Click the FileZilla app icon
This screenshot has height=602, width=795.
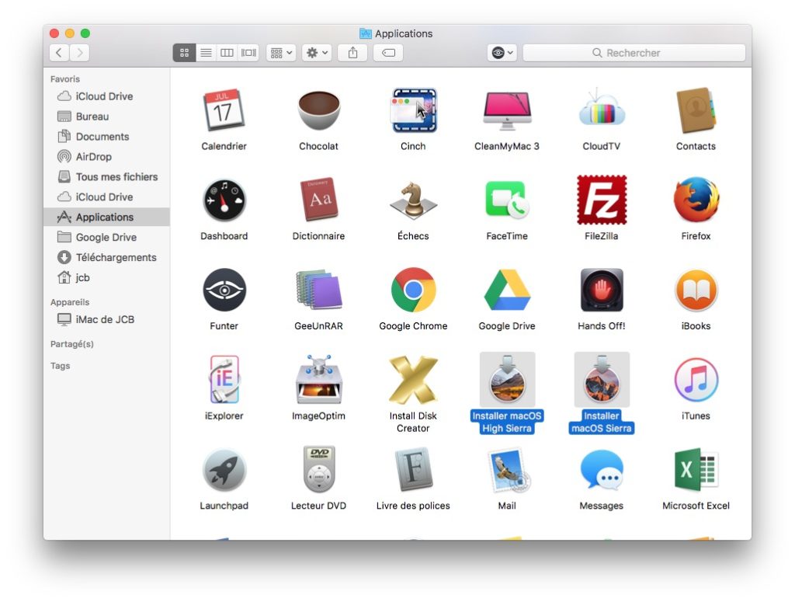602,200
